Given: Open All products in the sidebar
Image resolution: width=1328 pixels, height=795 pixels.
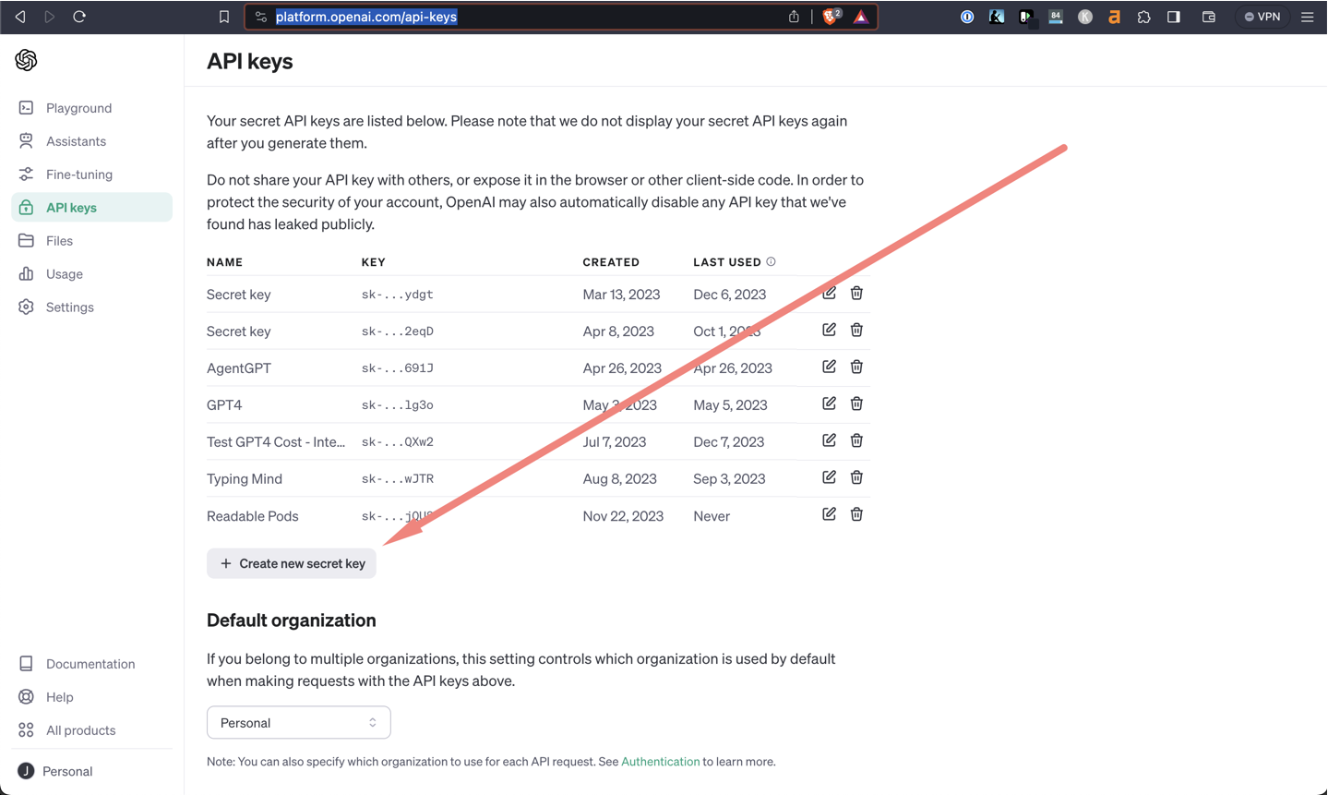Looking at the screenshot, I should 91,730.
